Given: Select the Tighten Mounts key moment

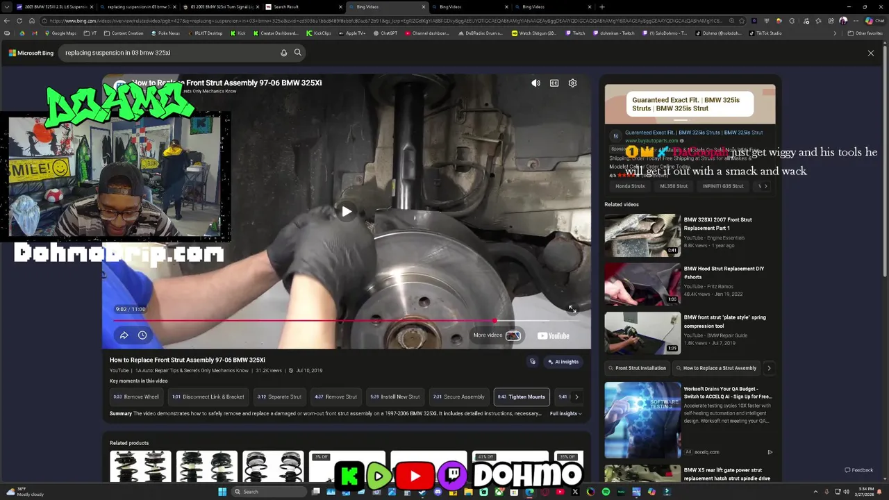Looking at the screenshot, I should coord(522,397).
